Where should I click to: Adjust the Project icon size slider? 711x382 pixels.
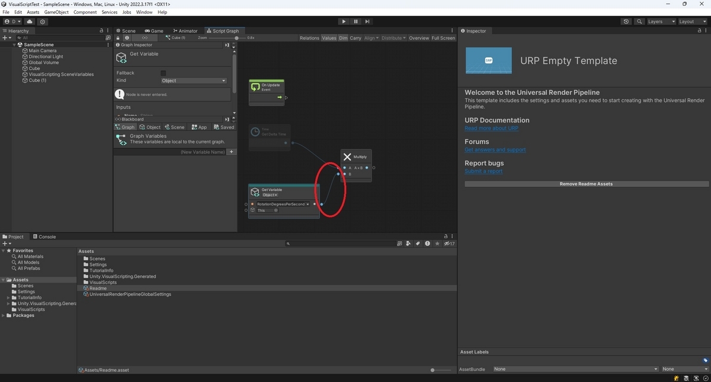point(440,370)
